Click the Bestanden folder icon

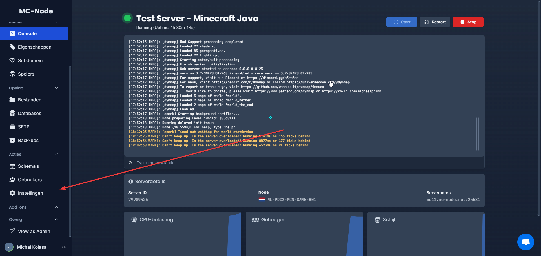(x=12, y=100)
